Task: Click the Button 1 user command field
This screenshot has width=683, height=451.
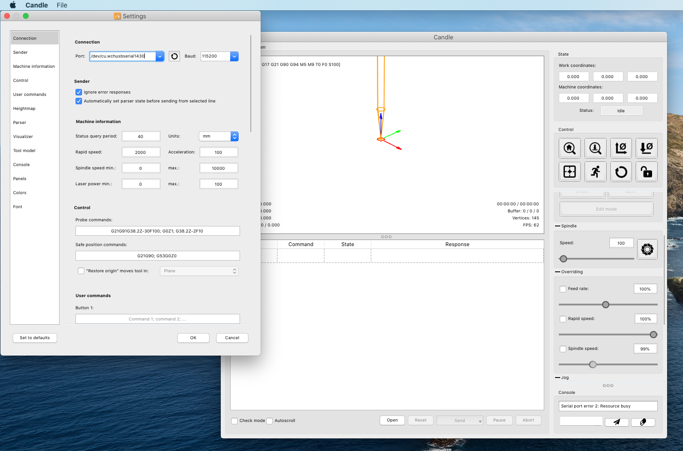Action: pyautogui.click(x=158, y=319)
